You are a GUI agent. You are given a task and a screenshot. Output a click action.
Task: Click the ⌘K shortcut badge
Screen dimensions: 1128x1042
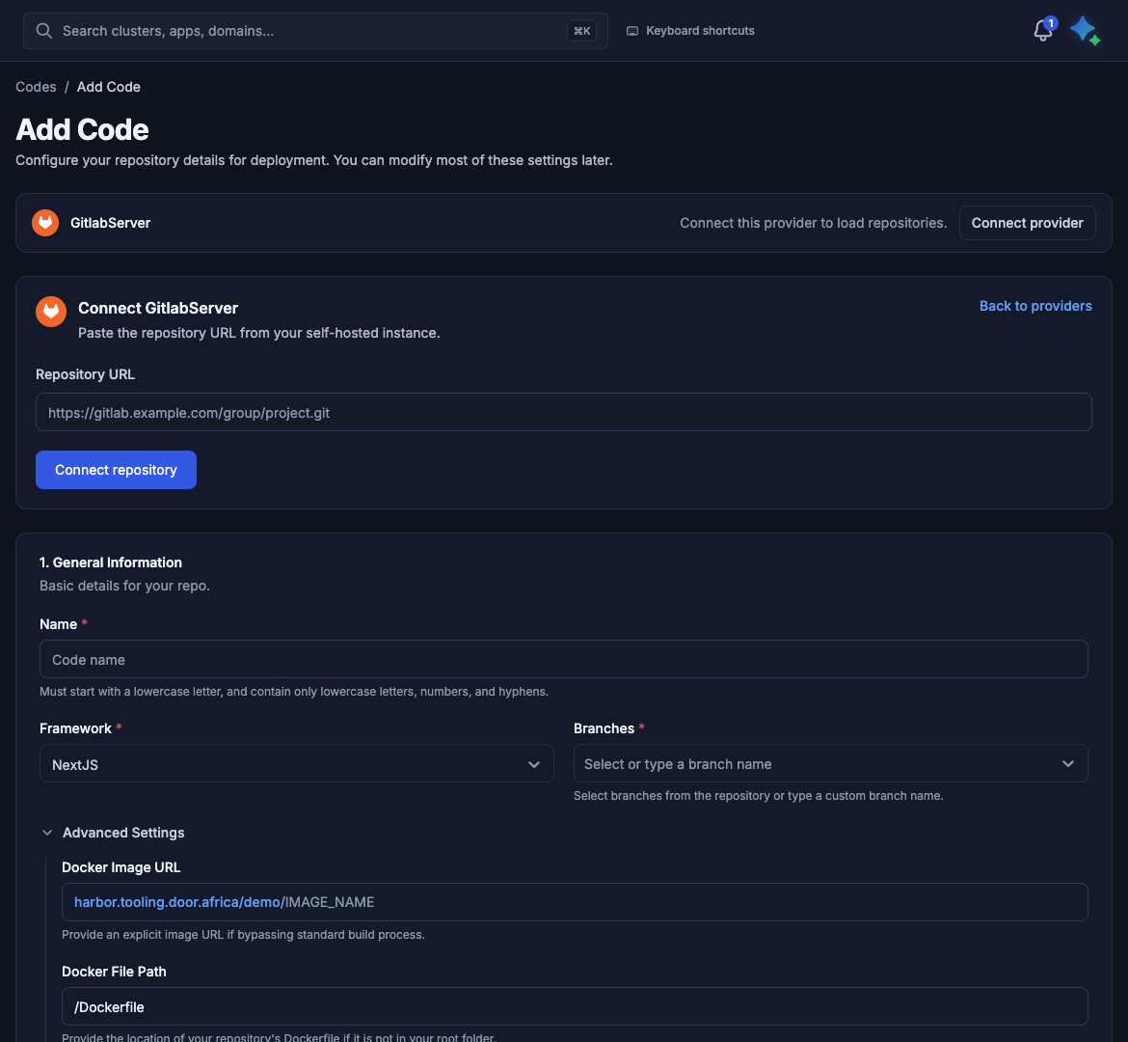click(582, 31)
